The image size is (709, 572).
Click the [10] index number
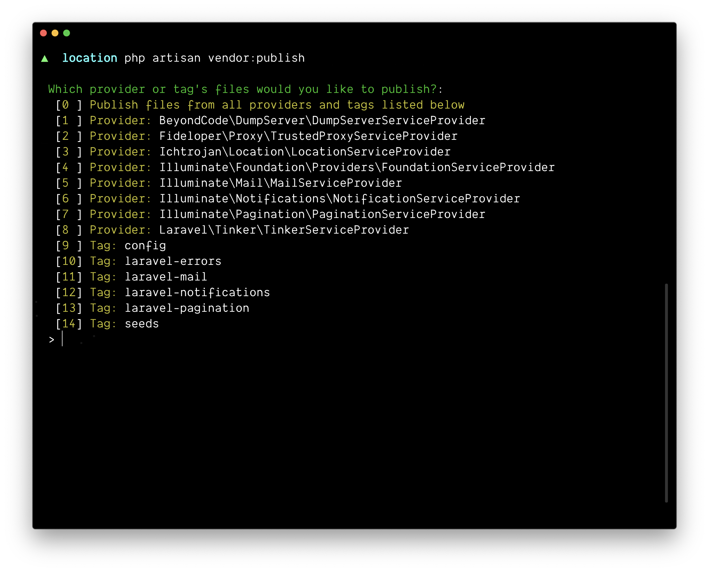(x=69, y=261)
